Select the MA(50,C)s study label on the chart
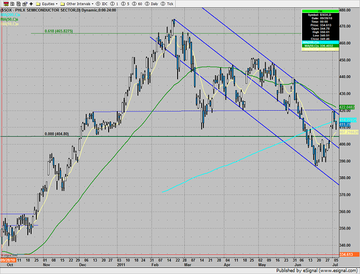Screen dimensions: 360x274 [10, 19]
